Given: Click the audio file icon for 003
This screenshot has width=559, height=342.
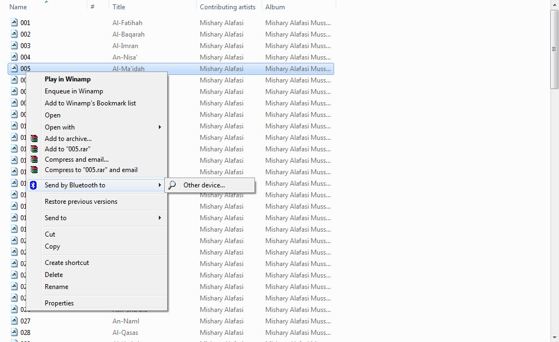Looking at the screenshot, I should click(14, 45).
